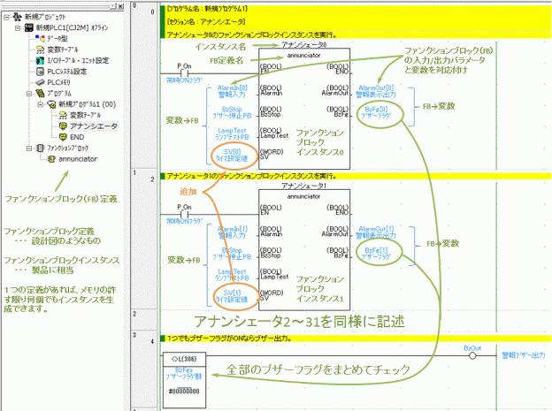
Task: Click the PLC-level 変数テーブル icon
Action: tap(40, 49)
